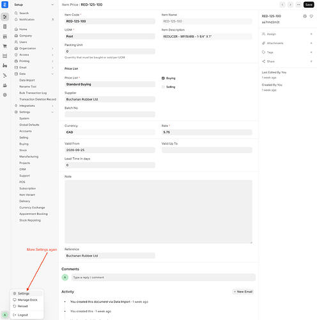317x320 pixels.
Task: Click the Type a reply comment box
Action: click(x=163, y=277)
